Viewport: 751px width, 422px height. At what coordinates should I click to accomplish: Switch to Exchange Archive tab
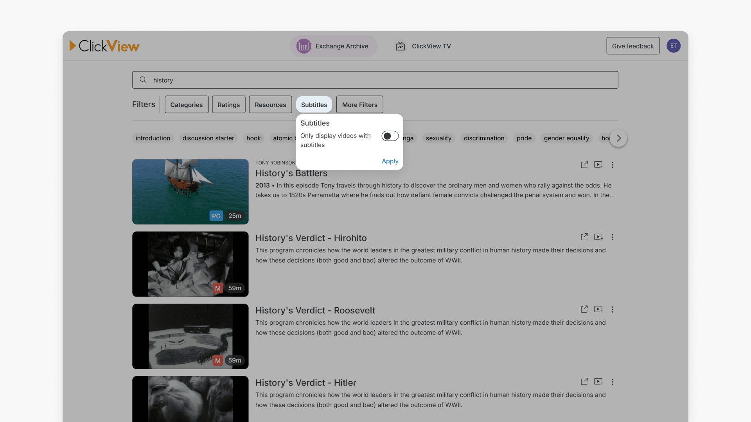333,46
